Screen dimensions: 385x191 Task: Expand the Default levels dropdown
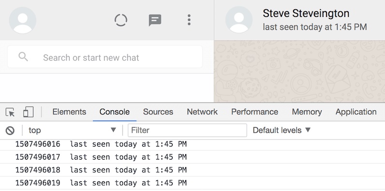(281, 130)
